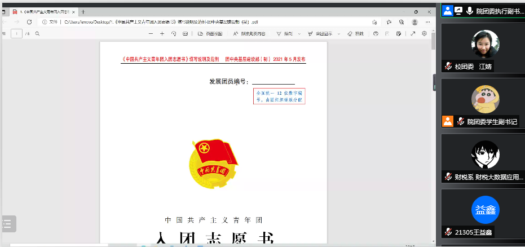Click the PDF print icon
The height and width of the screenshot is (247, 525).
tap(376, 33)
